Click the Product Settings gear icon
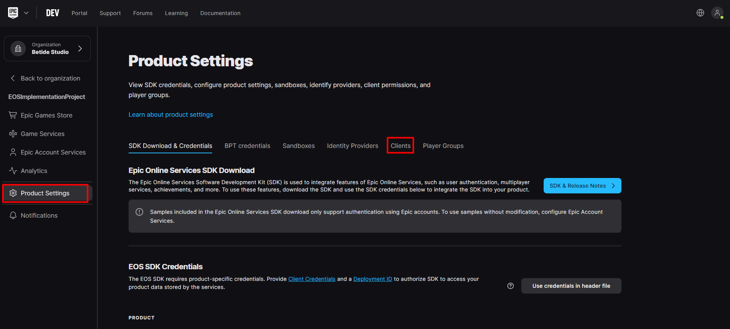 click(x=13, y=193)
